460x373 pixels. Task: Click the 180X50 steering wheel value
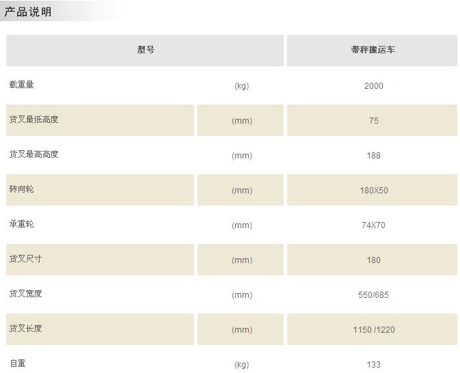pyautogui.click(x=374, y=191)
